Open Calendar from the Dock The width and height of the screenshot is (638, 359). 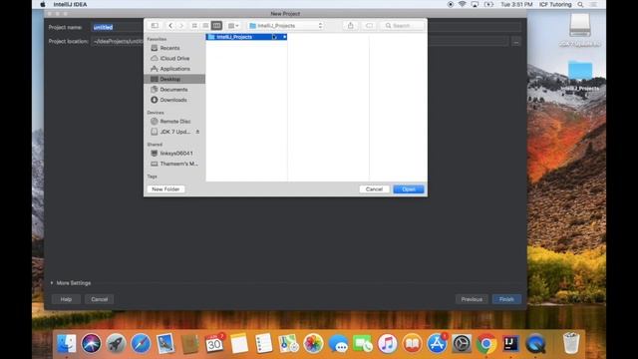coord(214,343)
